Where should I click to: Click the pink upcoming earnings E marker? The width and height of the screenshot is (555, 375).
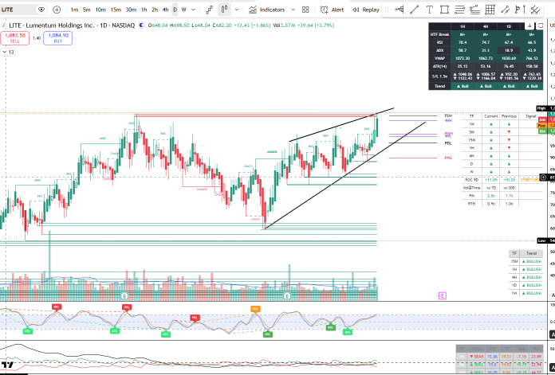442,296
